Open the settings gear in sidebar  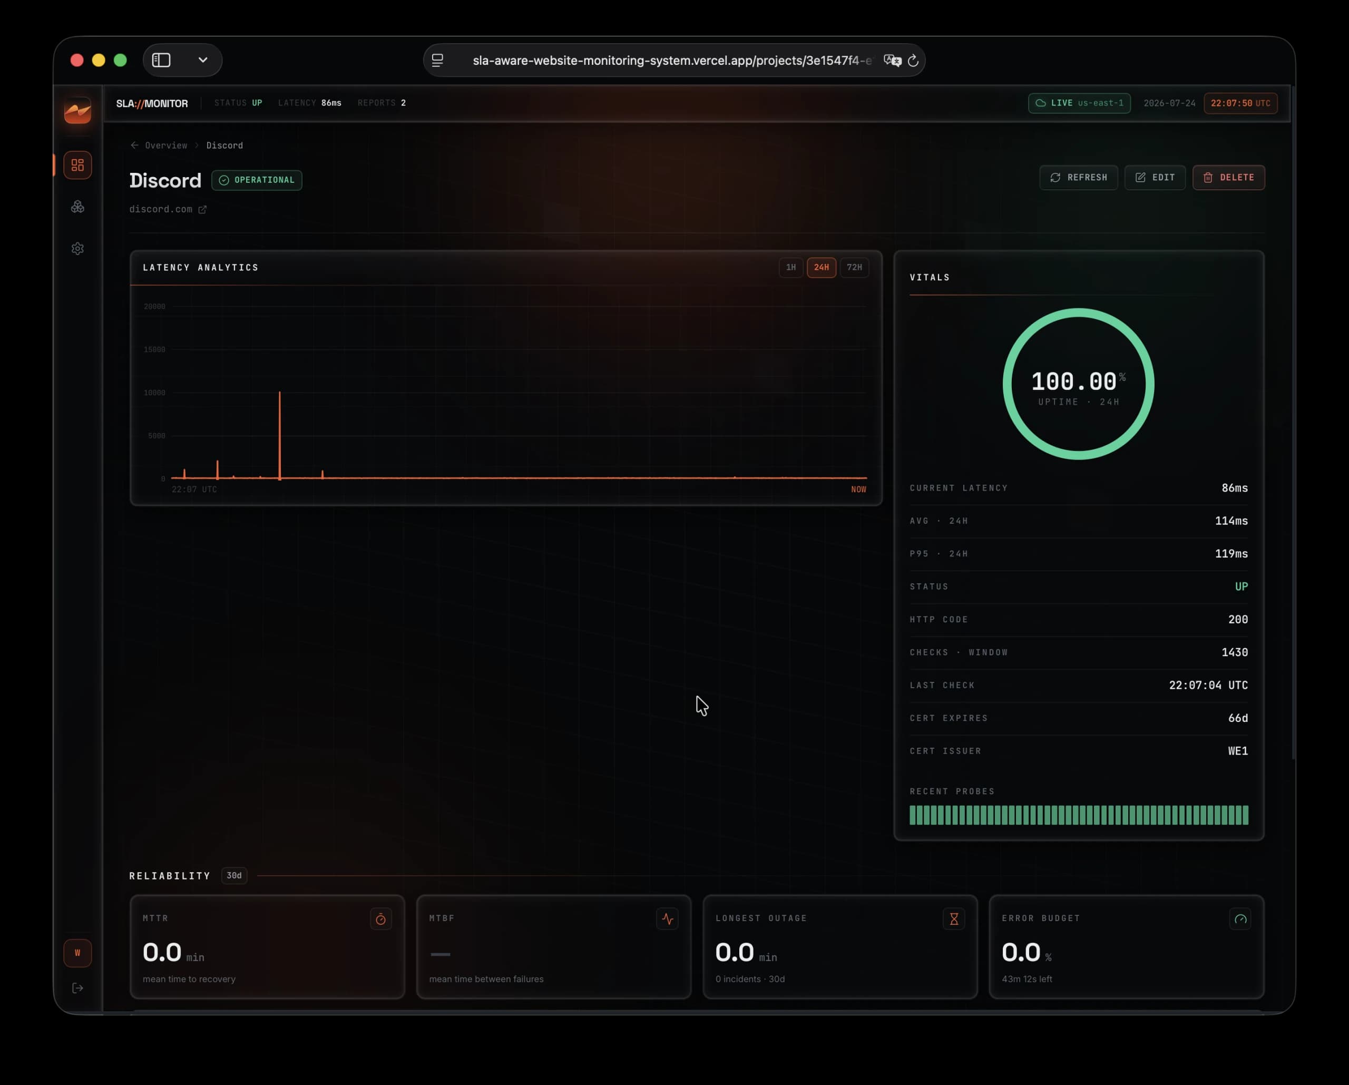77,248
